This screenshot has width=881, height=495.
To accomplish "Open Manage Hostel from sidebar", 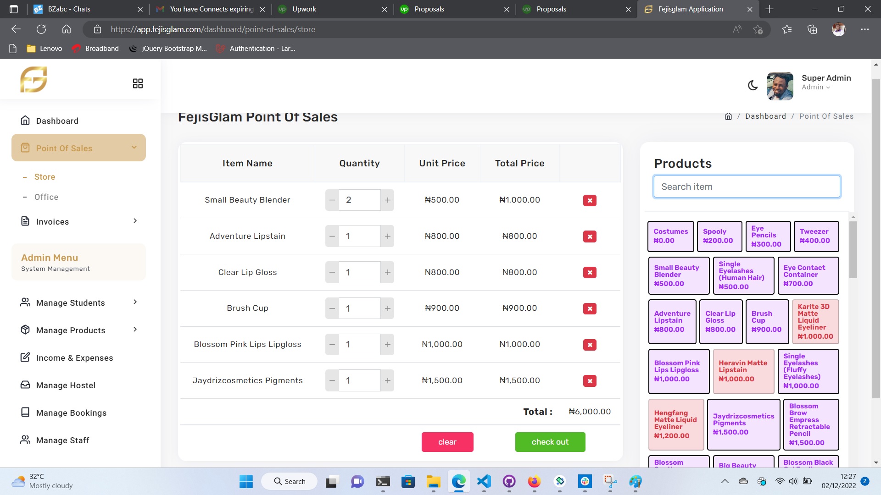I will coord(66,385).
